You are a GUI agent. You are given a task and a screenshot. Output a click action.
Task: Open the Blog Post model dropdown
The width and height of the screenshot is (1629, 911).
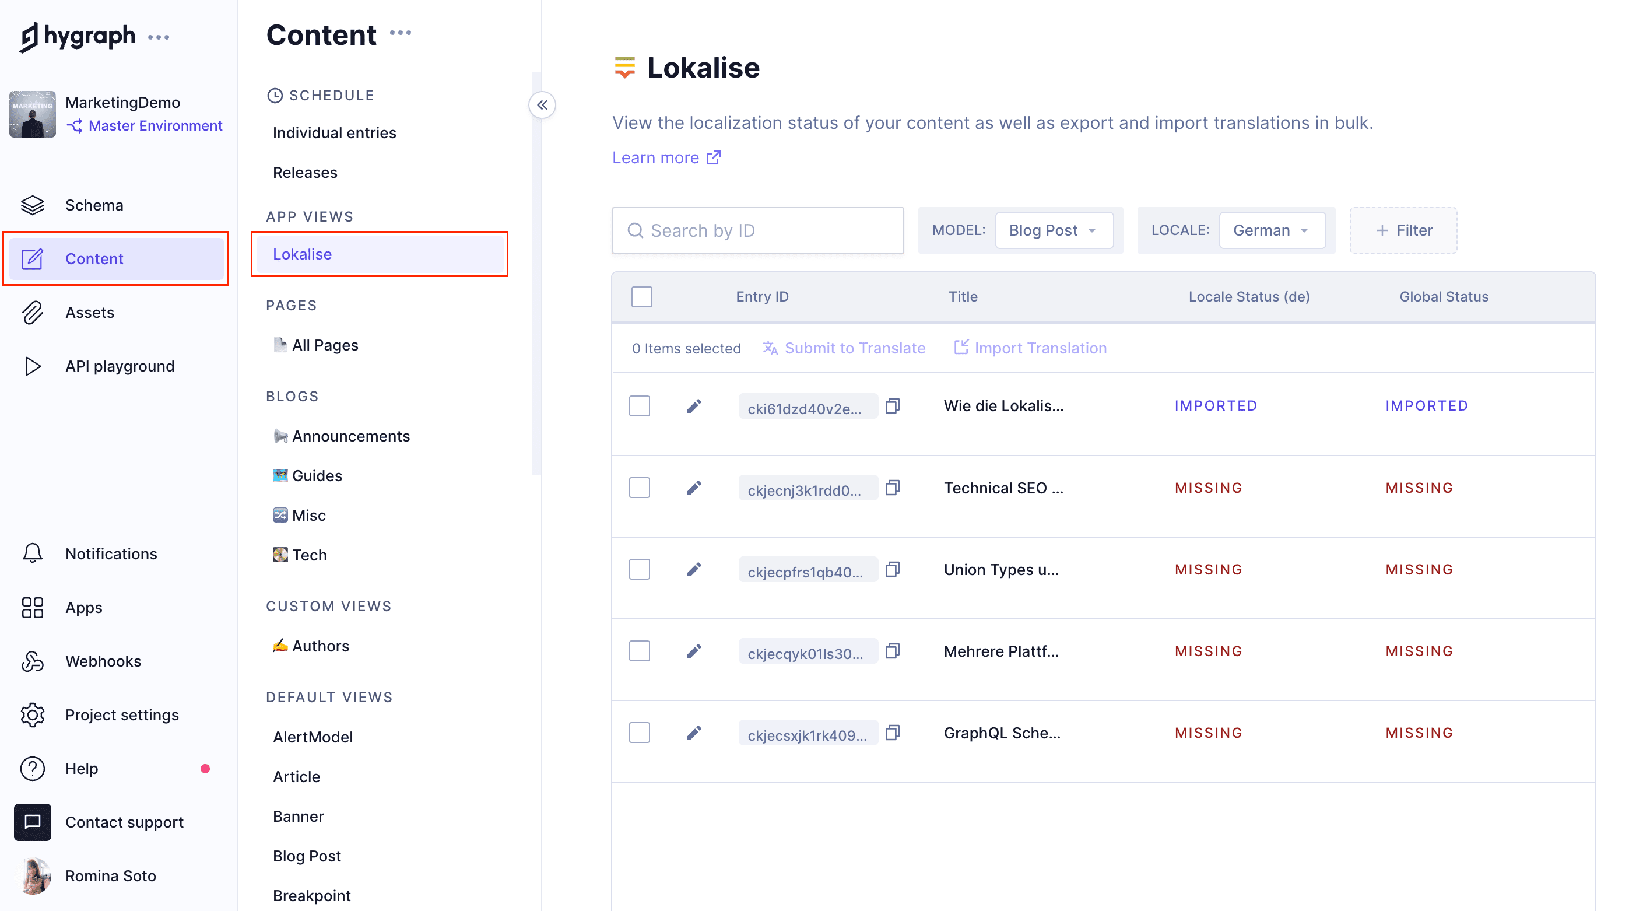(1053, 230)
